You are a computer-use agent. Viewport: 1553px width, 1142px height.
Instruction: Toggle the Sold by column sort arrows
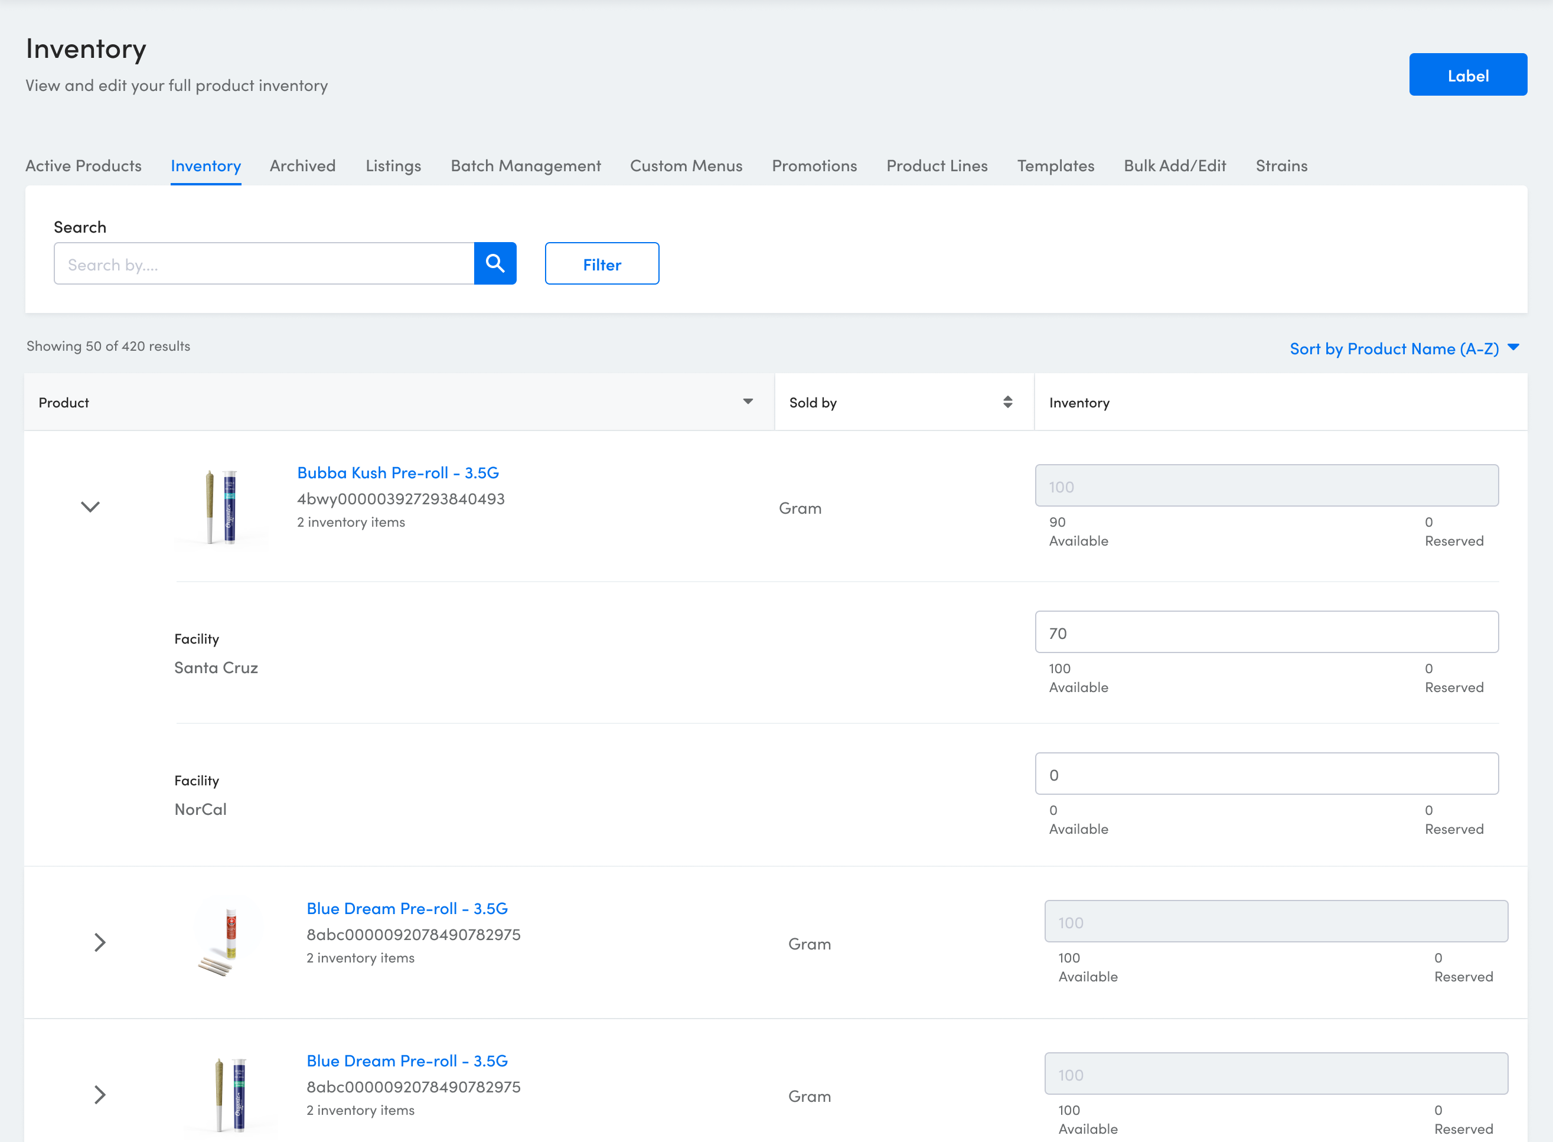coord(1008,402)
